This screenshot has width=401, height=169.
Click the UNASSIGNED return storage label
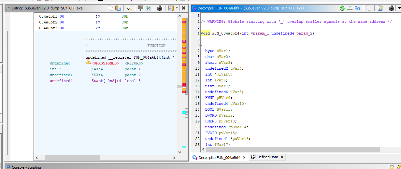pos(105,63)
